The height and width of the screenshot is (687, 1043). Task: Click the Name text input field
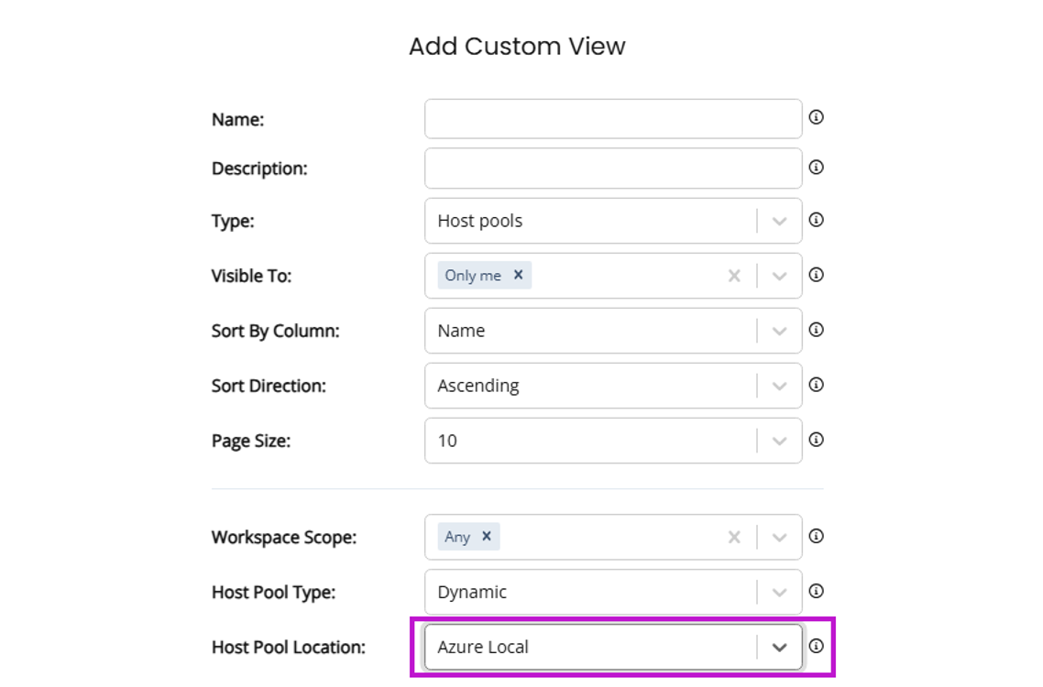click(612, 119)
